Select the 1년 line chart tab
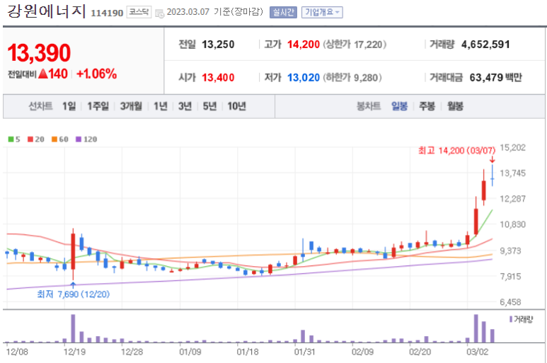This screenshot has height=363, width=547. (161, 106)
